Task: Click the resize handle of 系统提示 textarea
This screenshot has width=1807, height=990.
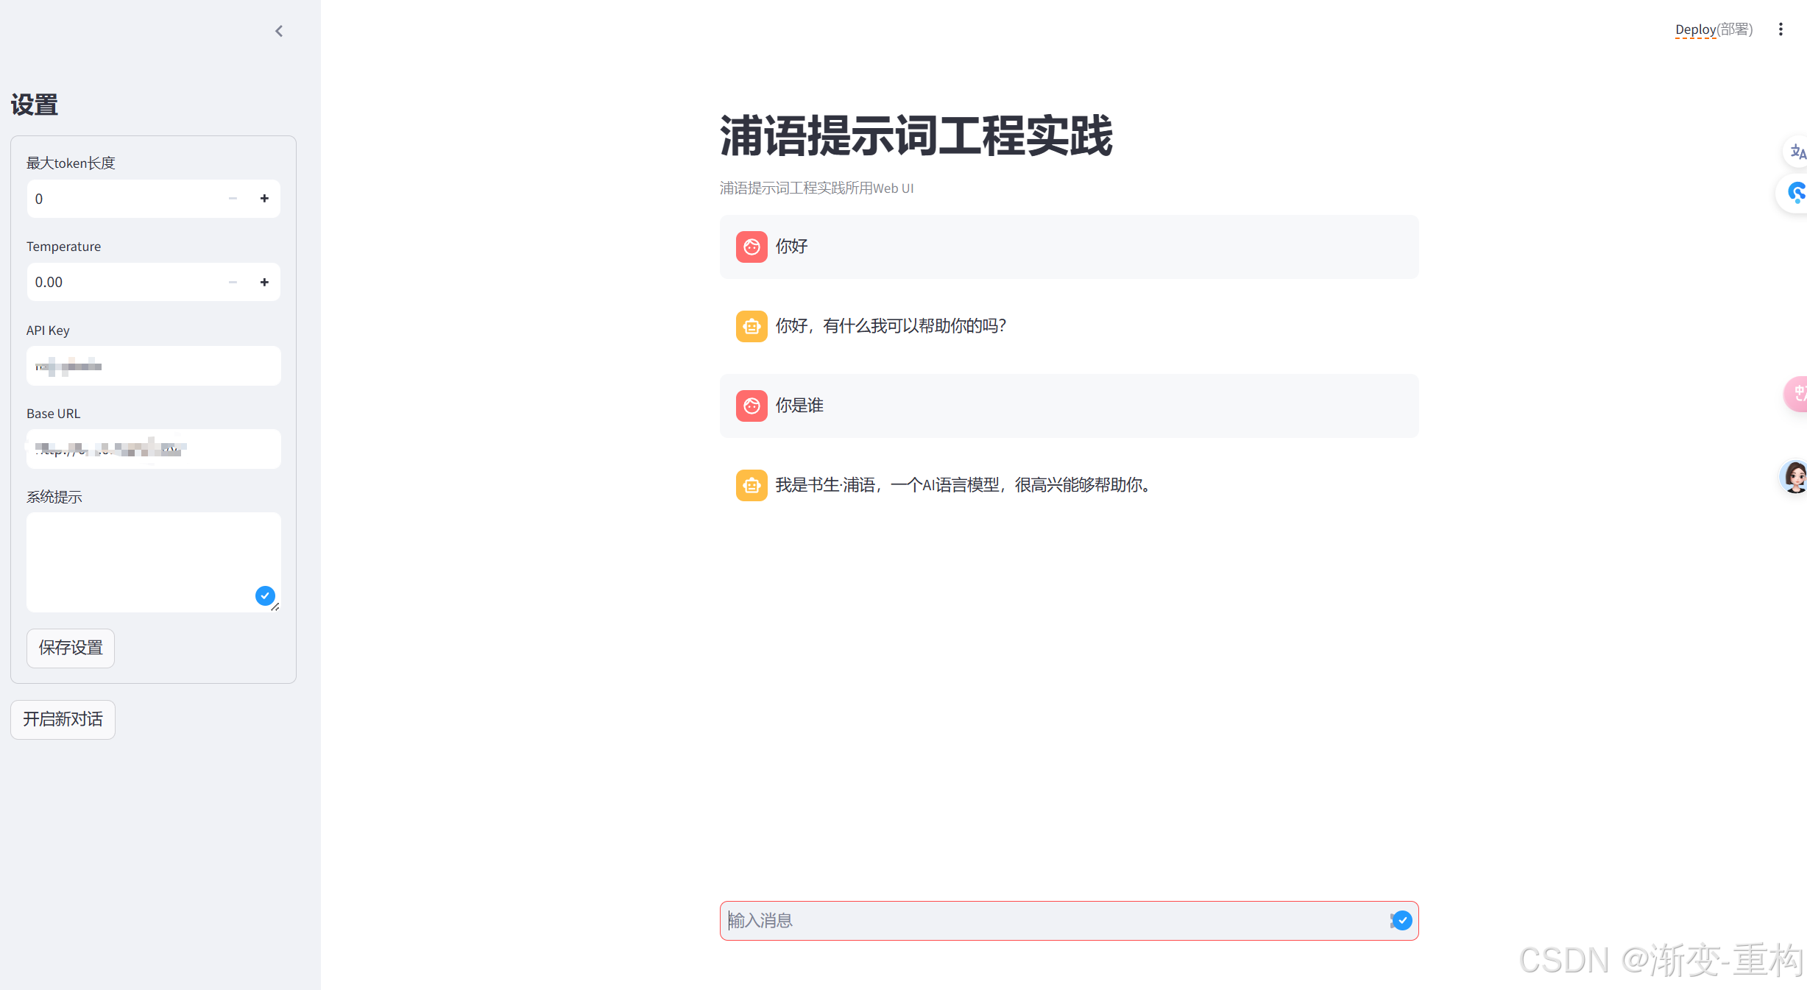Action: tap(275, 607)
